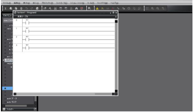The width and height of the screenshot is (193, 112).
Task: Maximize the Section1 - Program0 window
Action: point(114,13)
